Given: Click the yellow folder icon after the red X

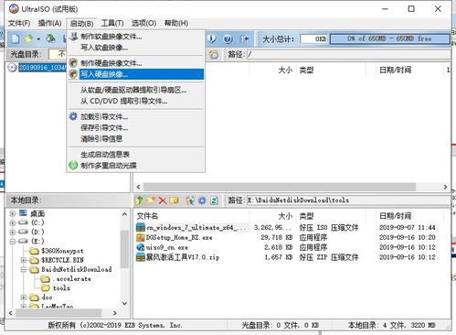Looking at the screenshot, I should tap(175, 200).
